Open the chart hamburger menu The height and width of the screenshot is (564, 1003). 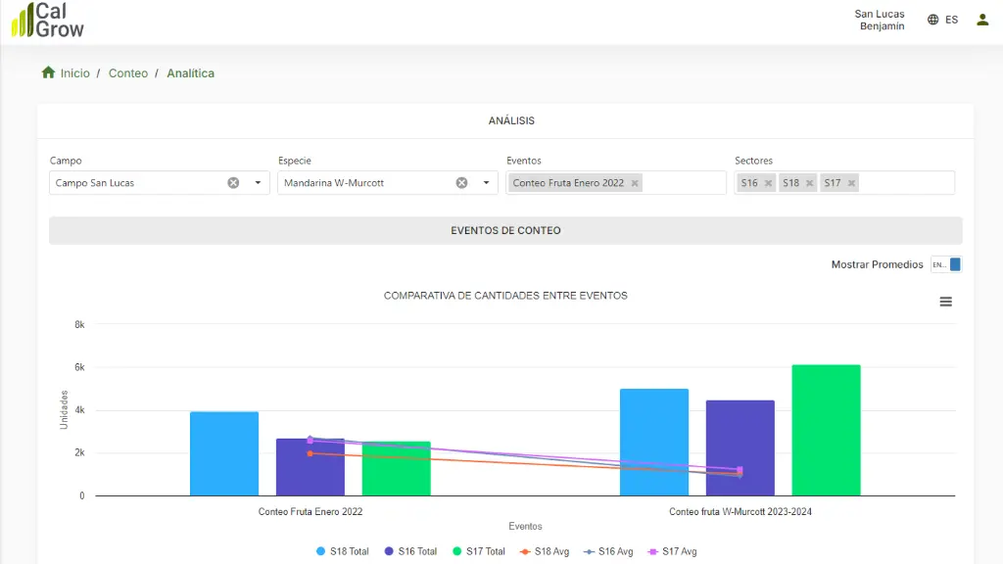tap(945, 302)
